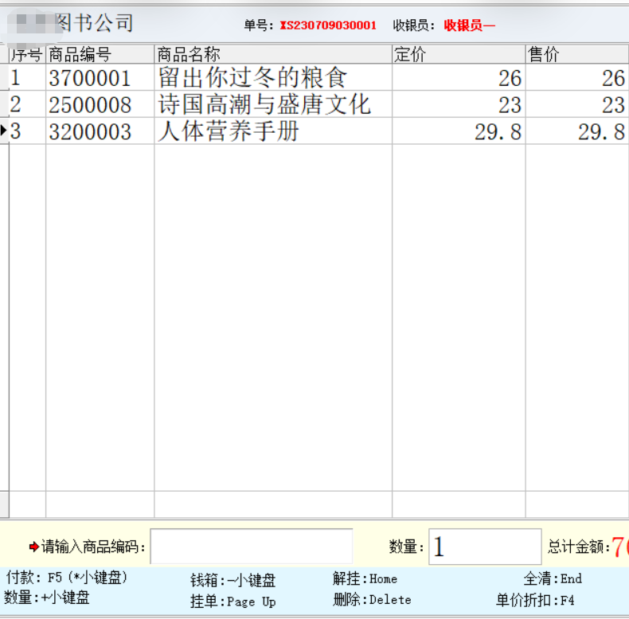Click the cashier name 收银员一

pyautogui.click(x=469, y=25)
